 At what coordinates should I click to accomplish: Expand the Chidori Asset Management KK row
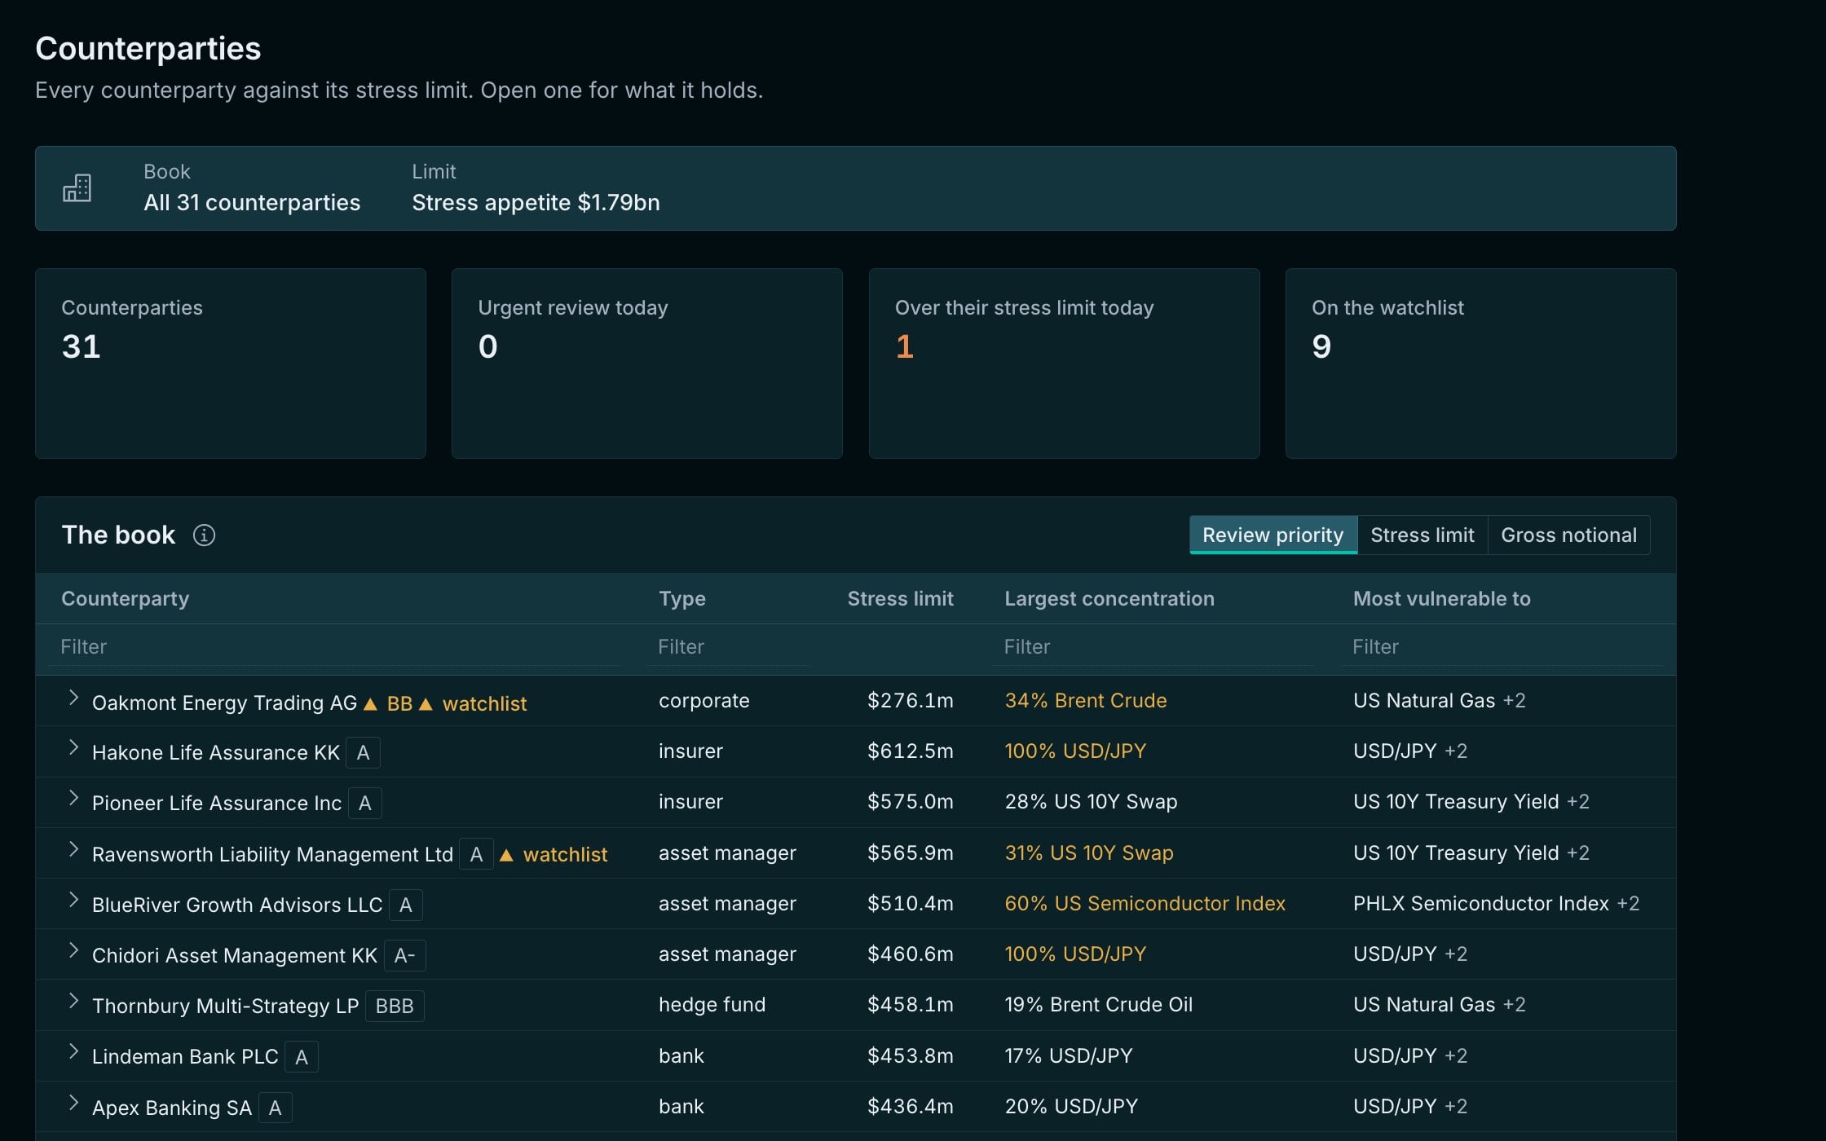[73, 951]
